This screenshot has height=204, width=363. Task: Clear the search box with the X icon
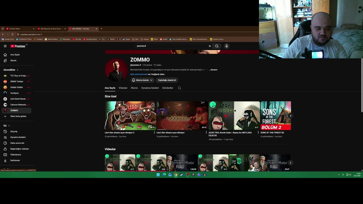pos(210,46)
